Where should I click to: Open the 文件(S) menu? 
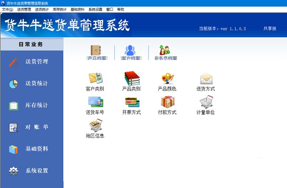[x=8, y=10]
